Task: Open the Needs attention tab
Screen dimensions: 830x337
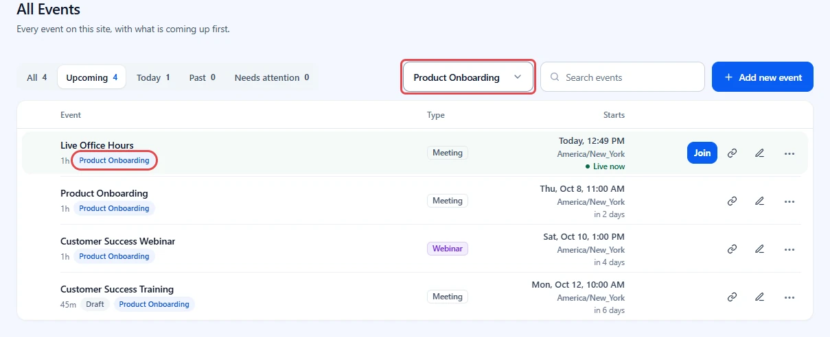Action: pos(272,77)
